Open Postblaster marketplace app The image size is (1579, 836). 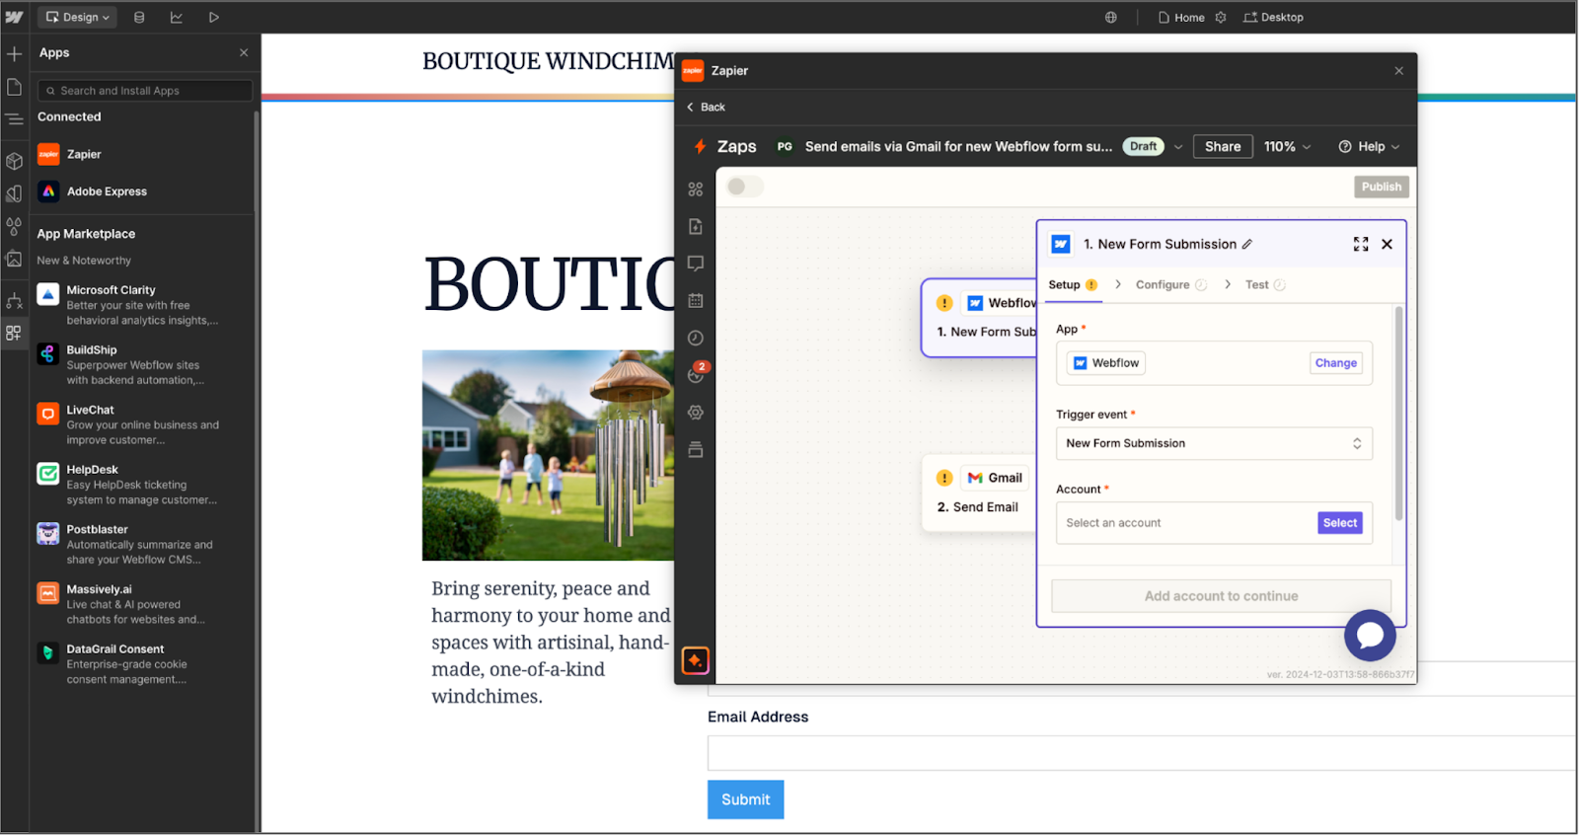pos(144,545)
